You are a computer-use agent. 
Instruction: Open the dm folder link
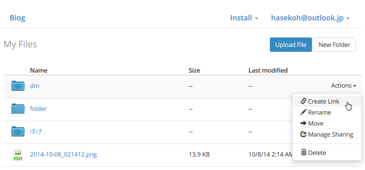tap(35, 86)
